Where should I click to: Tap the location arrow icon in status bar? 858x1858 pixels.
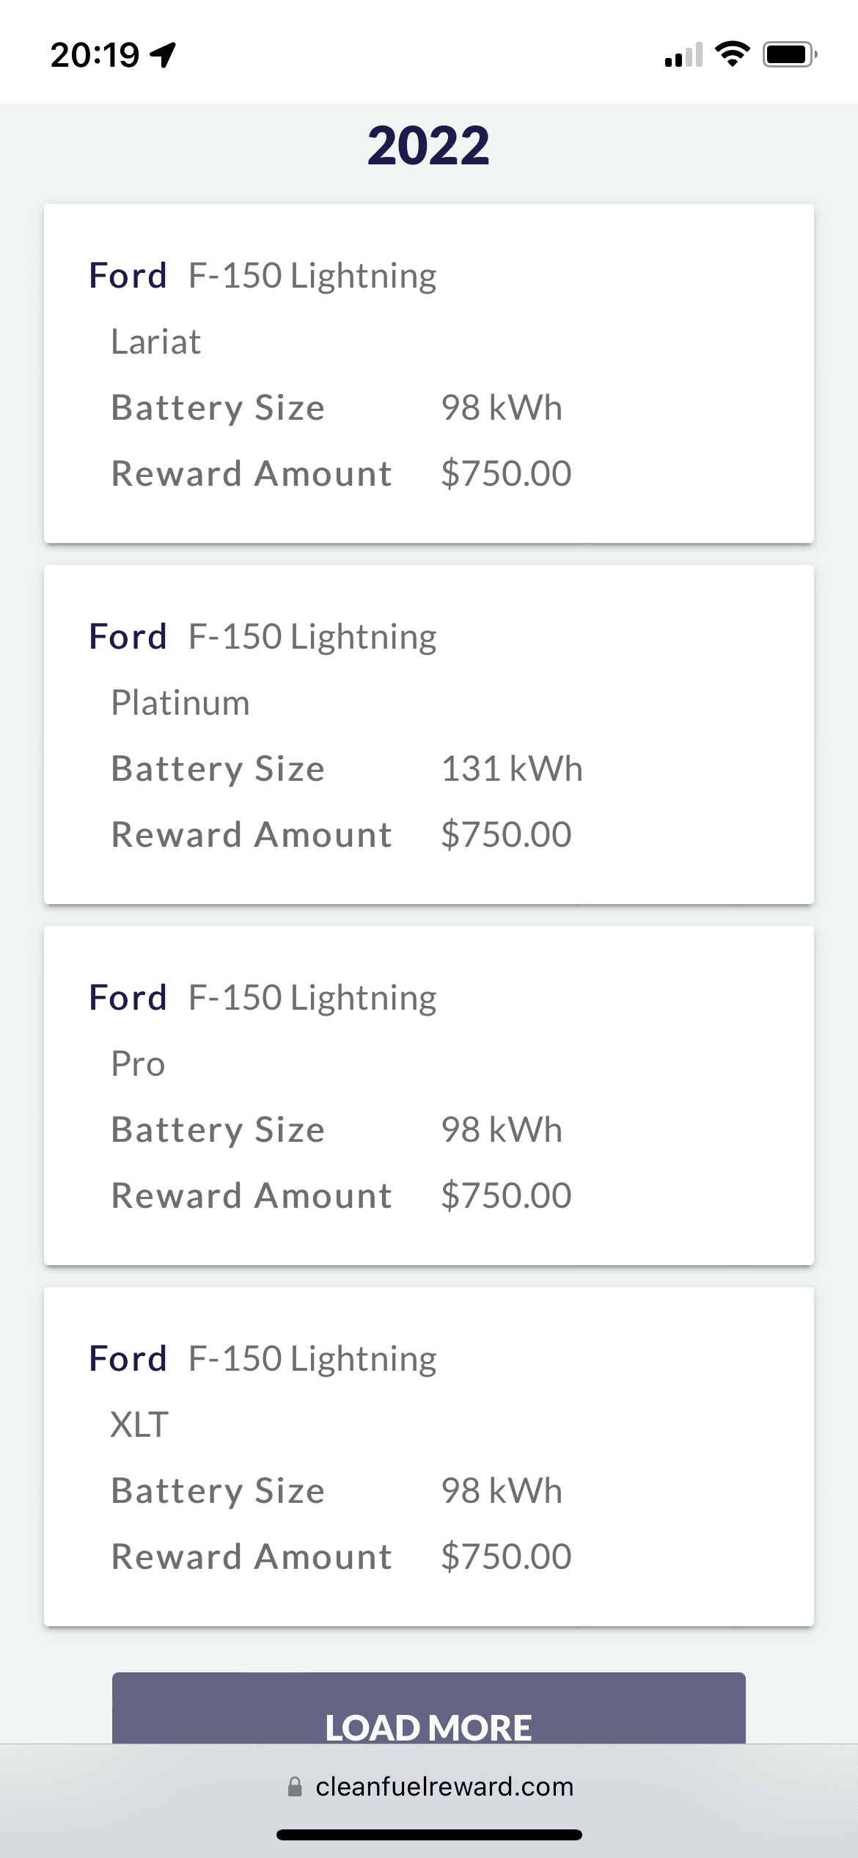pyautogui.click(x=163, y=55)
